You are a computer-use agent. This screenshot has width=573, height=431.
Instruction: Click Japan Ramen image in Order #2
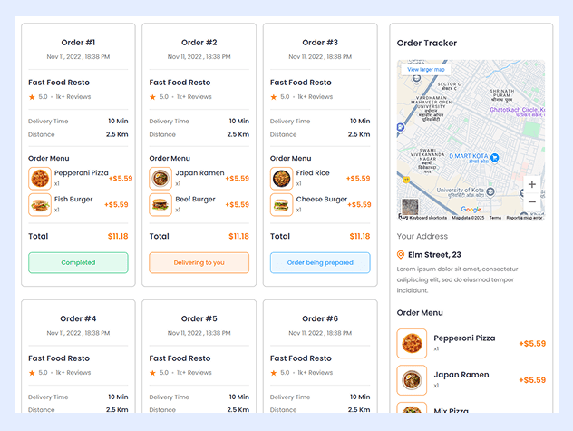click(x=160, y=178)
